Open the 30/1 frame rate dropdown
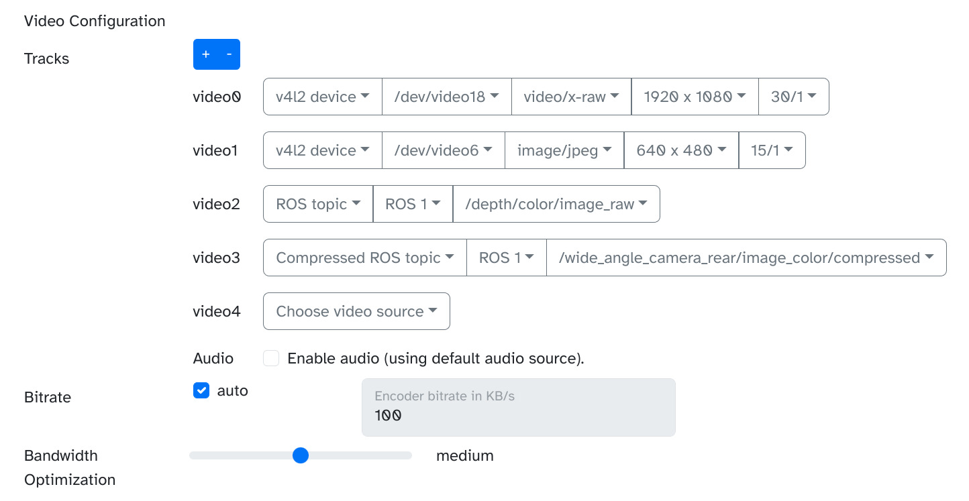 coord(793,97)
